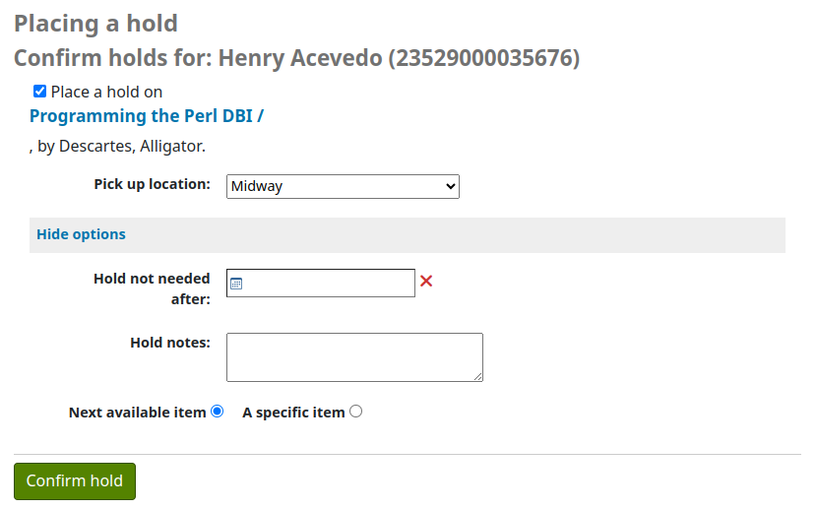Click the Confirm holds for Henry Acevedo heading
The image size is (817, 509).
pyautogui.click(x=296, y=58)
